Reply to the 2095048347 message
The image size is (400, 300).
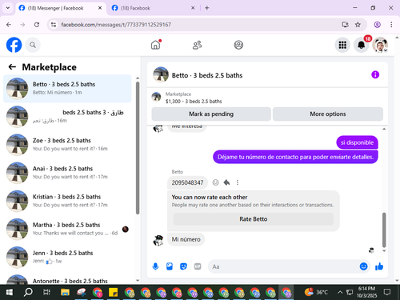(226, 182)
